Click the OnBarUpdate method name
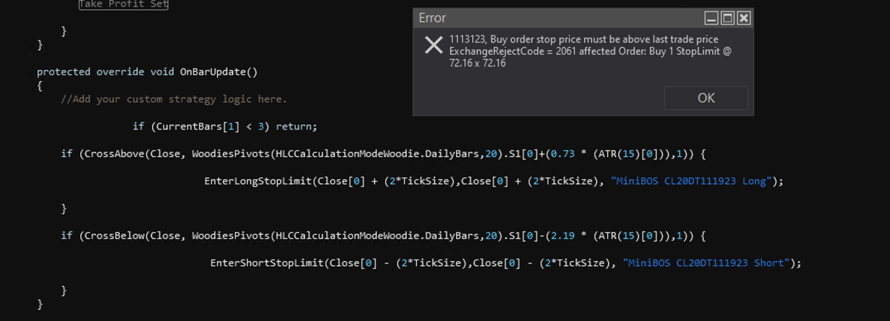890x321 pixels. [212, 72]
